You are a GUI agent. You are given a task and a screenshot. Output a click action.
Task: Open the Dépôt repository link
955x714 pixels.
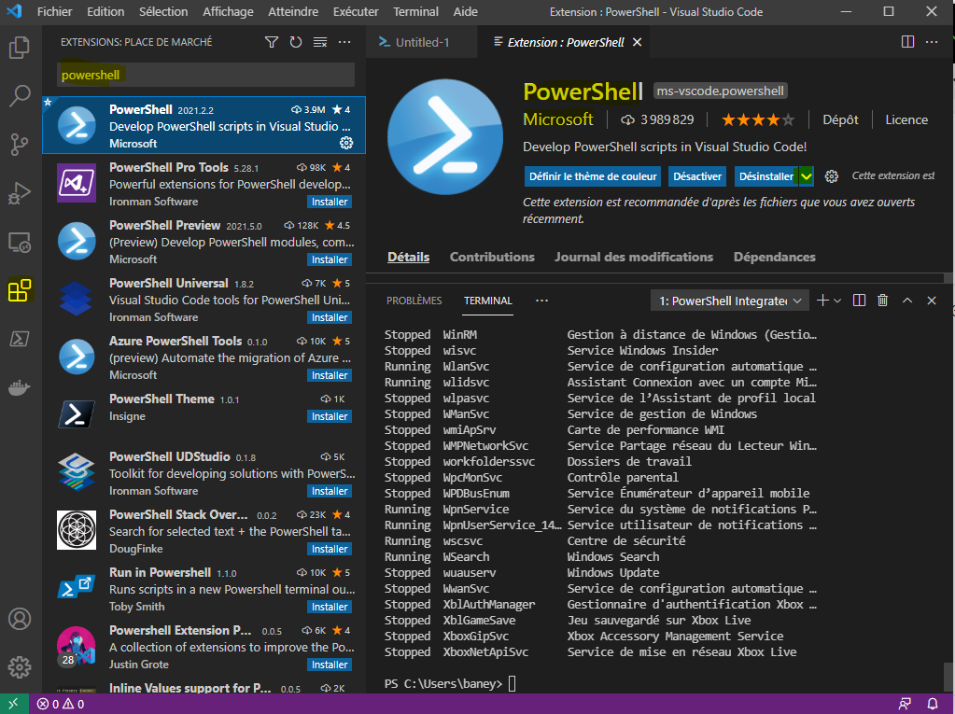[840, 119]
